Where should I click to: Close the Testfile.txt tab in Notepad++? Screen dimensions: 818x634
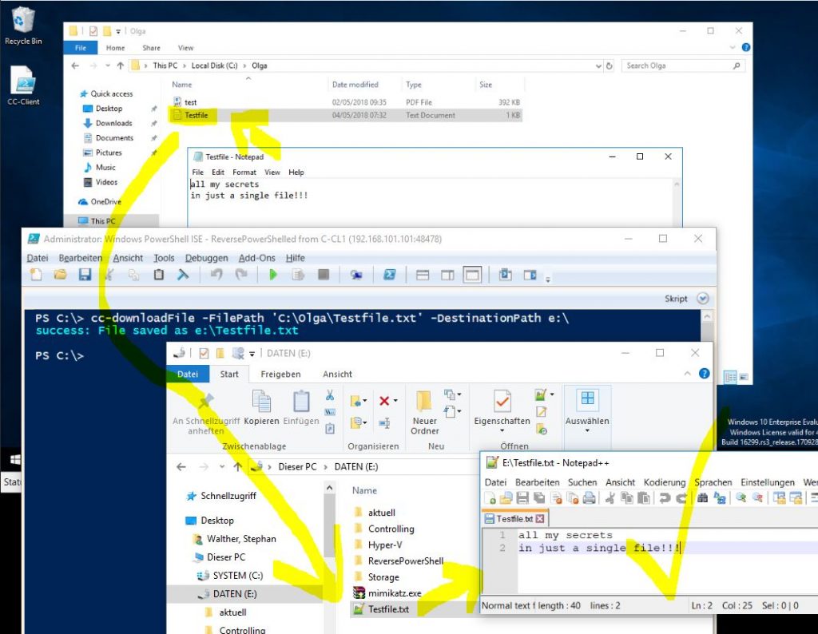coord(540,519)
